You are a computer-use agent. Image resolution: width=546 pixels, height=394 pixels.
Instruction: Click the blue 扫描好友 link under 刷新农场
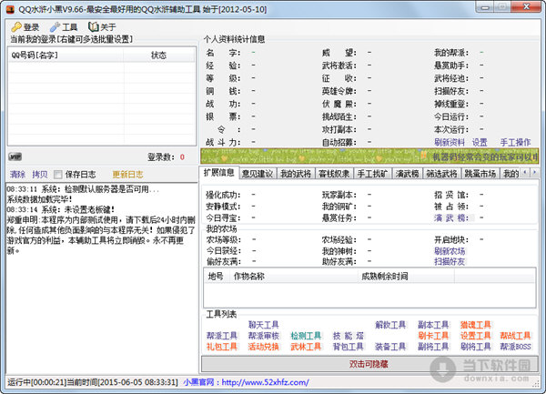(x=450, y=261)
